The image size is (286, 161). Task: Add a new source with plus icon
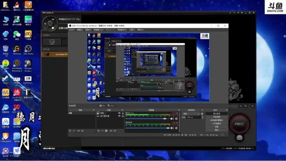point(98,131)
